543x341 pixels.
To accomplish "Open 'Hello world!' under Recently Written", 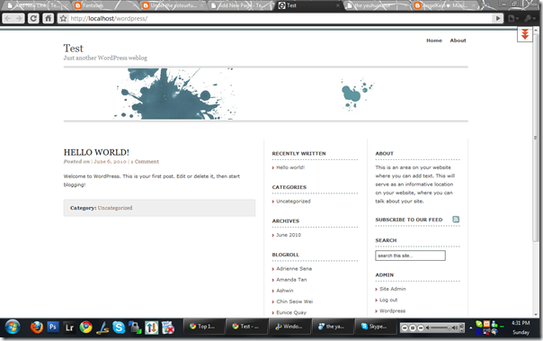I will [290, 167].
